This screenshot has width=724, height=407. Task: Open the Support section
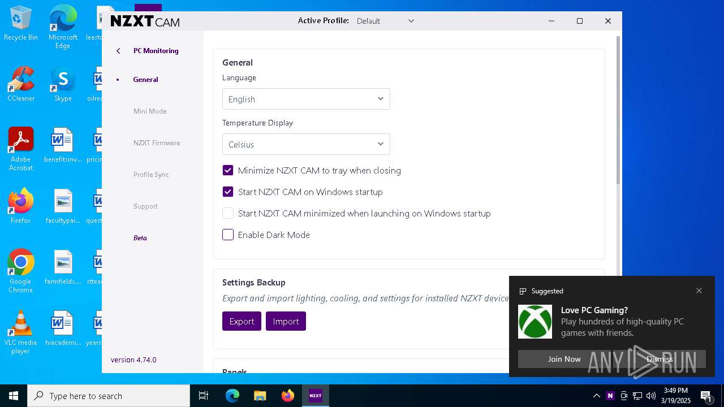(x=145, y=206)
